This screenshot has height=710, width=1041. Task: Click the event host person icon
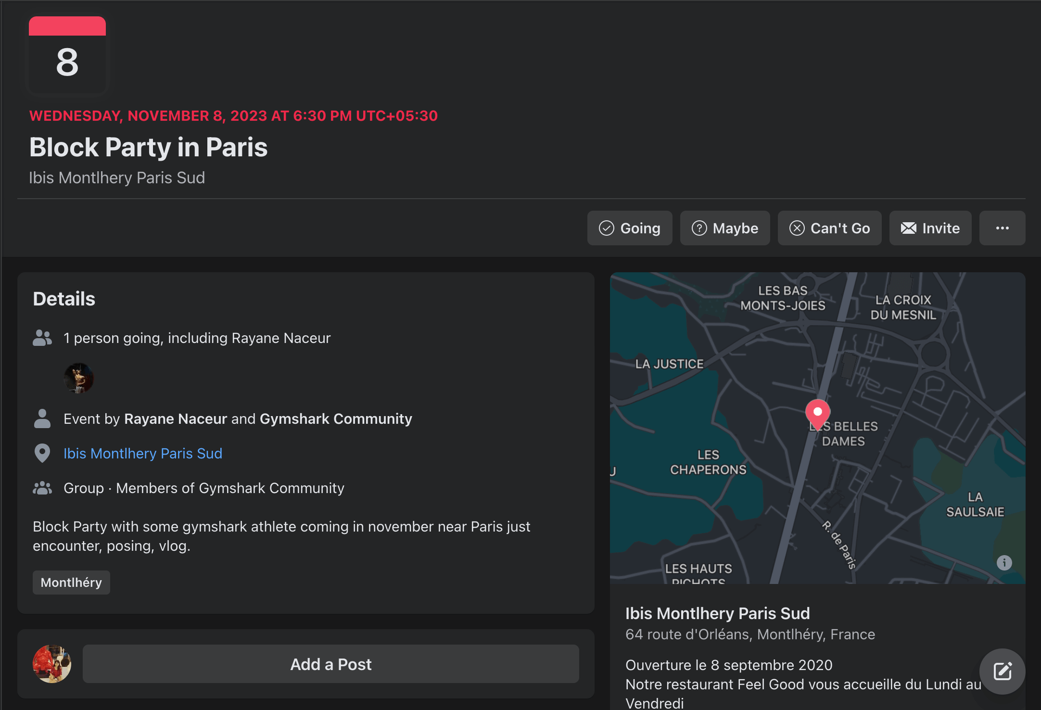[x=42, y=418]
